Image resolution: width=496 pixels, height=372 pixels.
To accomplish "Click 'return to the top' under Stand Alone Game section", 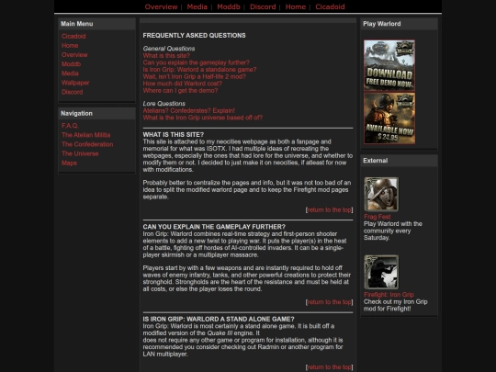I will (330, 367).
